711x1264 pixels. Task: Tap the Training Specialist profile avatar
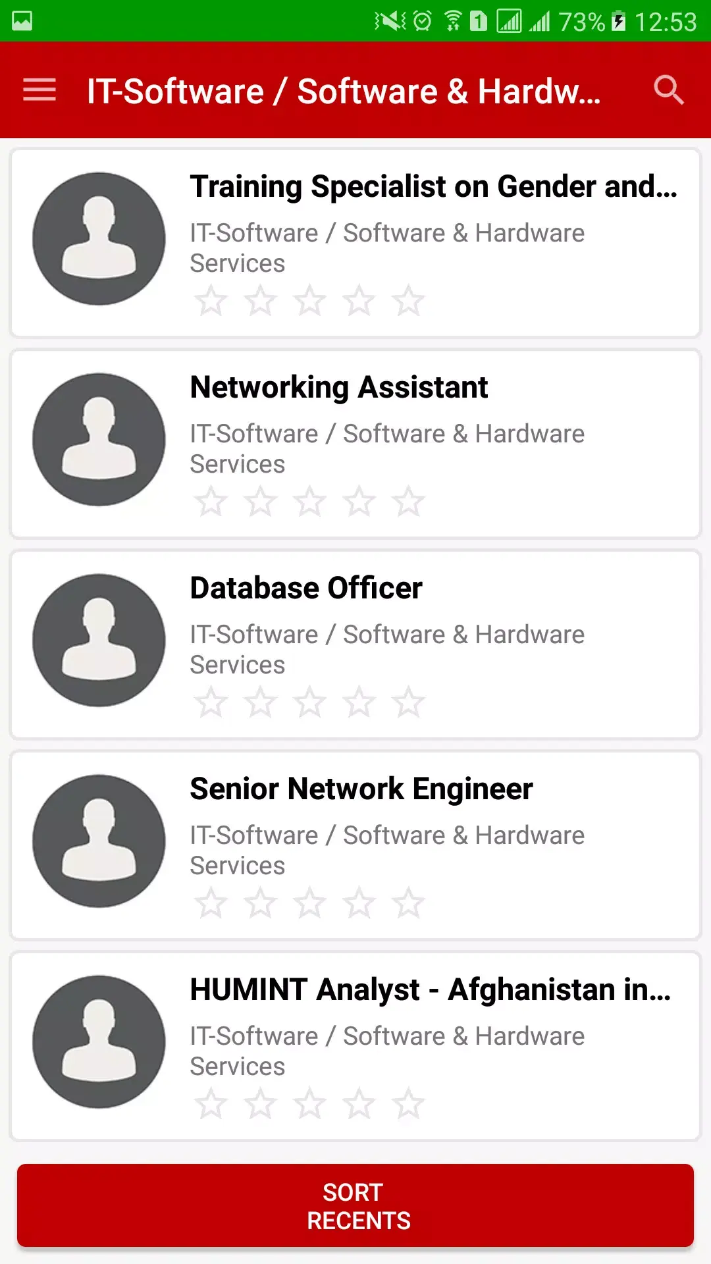click(x=99, y=238)
